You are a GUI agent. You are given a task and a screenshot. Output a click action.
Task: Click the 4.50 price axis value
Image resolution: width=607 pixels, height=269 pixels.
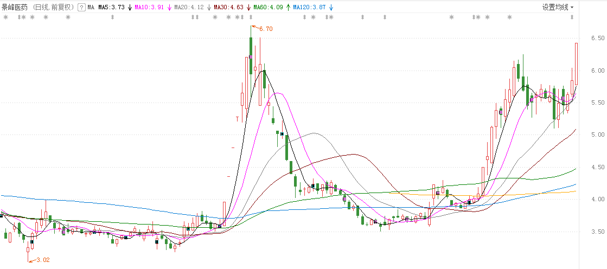598,167
